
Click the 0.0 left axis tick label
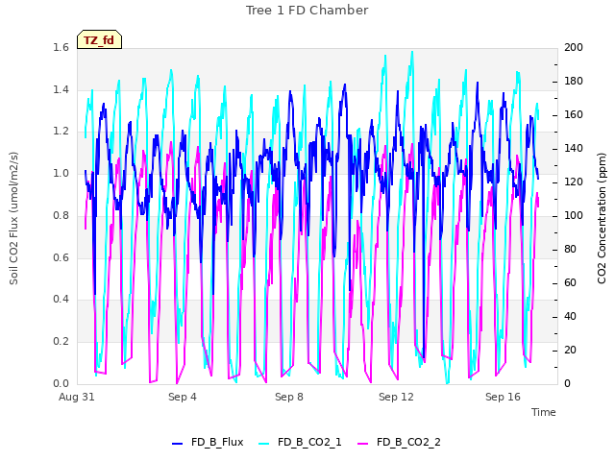(61, 383)
